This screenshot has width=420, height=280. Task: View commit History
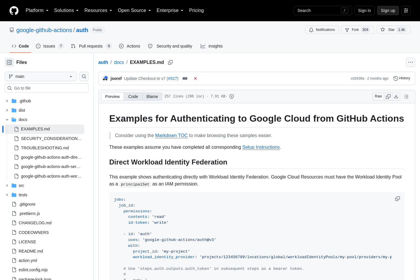(402, 78)
